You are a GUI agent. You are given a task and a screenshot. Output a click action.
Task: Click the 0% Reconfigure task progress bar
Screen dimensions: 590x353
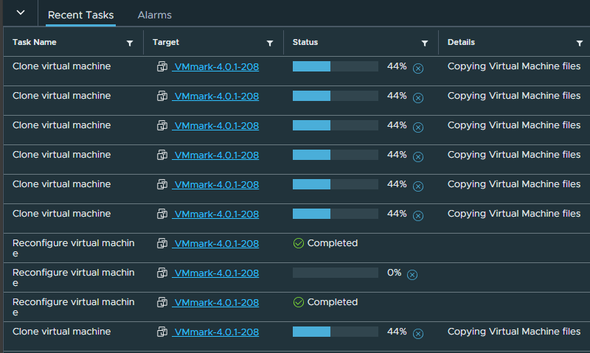(x=335, y=273)
